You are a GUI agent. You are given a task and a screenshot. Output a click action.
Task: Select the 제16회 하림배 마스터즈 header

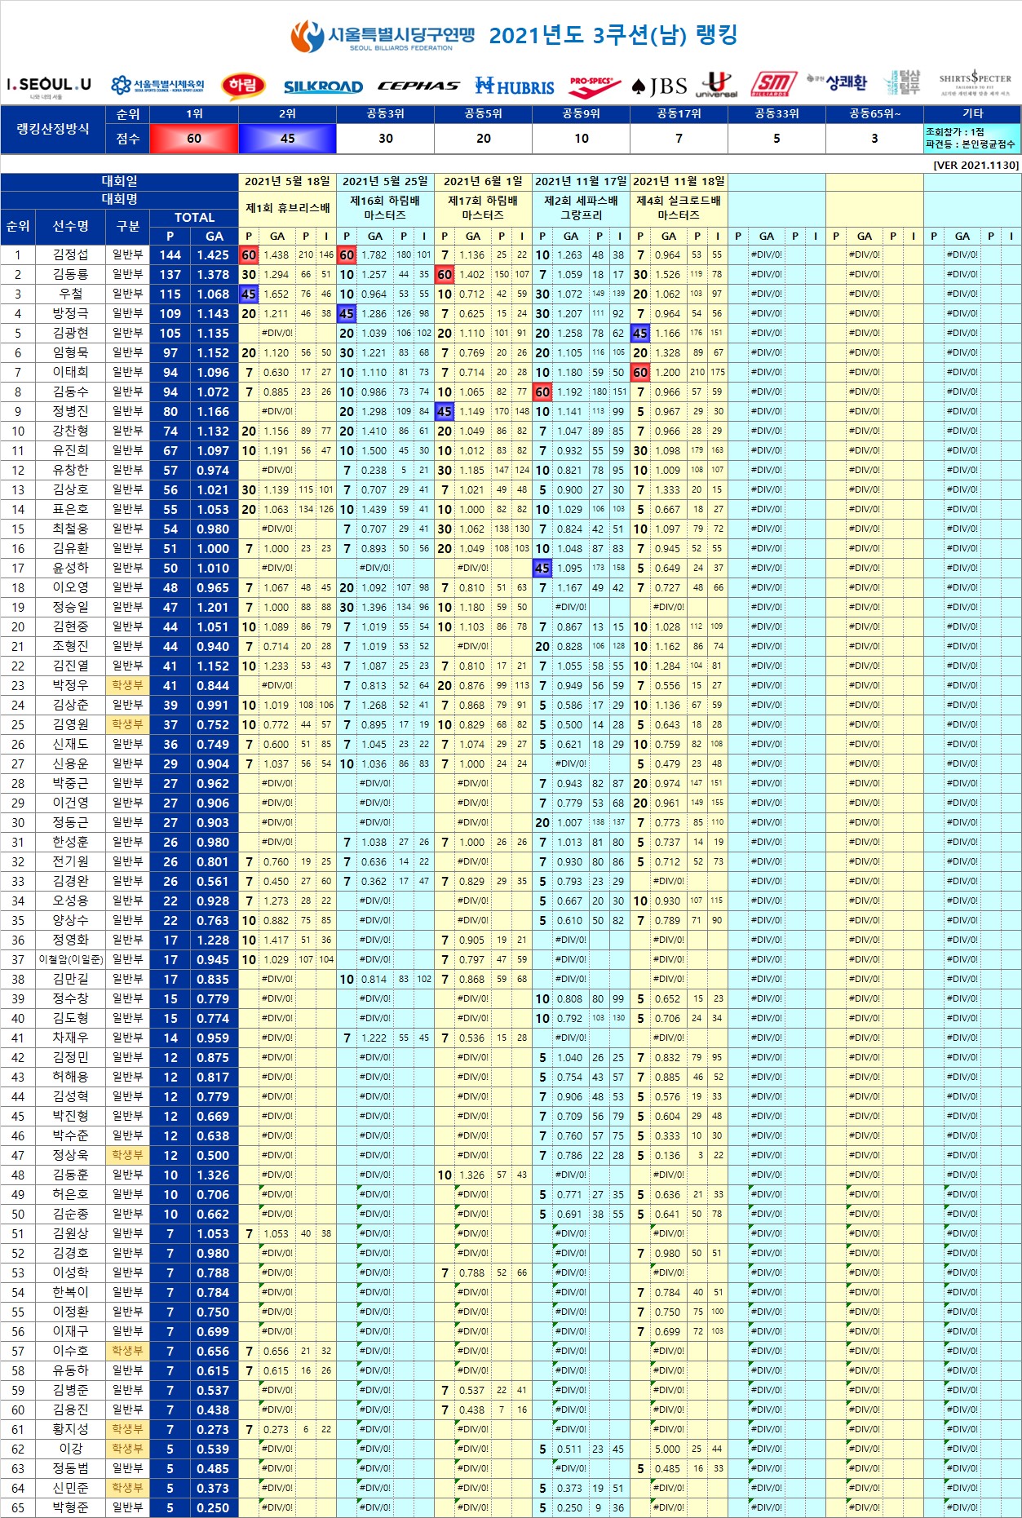pyautogui.click(x=385, y=208)
